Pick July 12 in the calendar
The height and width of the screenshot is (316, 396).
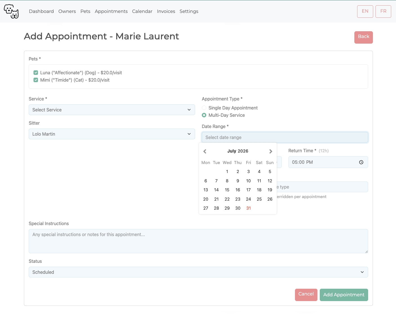pyautogui.click(x=270, y=181)
